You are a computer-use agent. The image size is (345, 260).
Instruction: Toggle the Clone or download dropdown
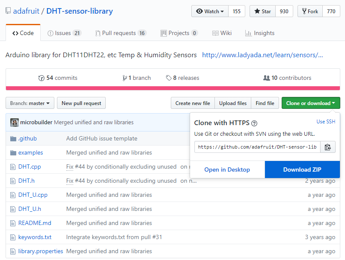(311, 103)
